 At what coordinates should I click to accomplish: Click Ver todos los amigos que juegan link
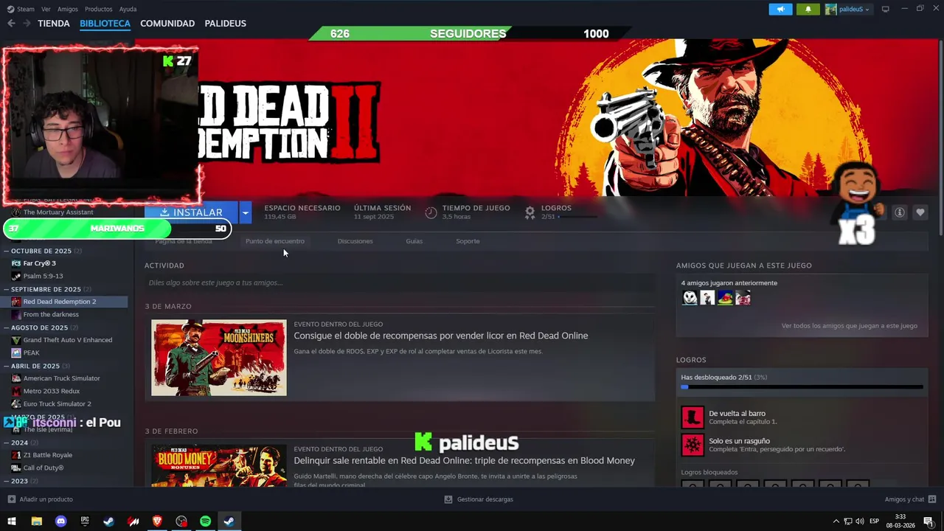(x=849, y=325)
